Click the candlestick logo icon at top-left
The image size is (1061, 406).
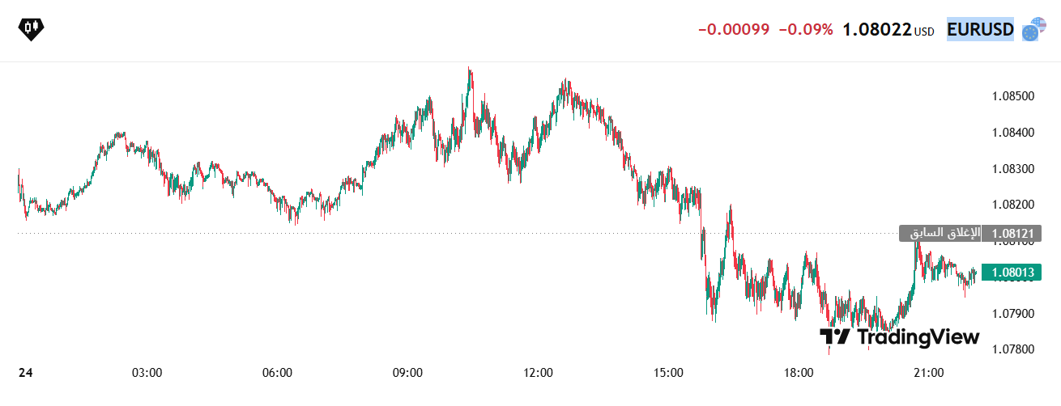click(x=32, y=28)
